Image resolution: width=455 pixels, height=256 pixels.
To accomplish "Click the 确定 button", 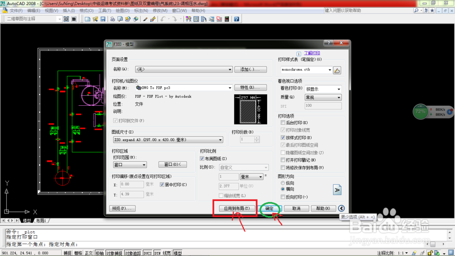I will pos(269,208).
